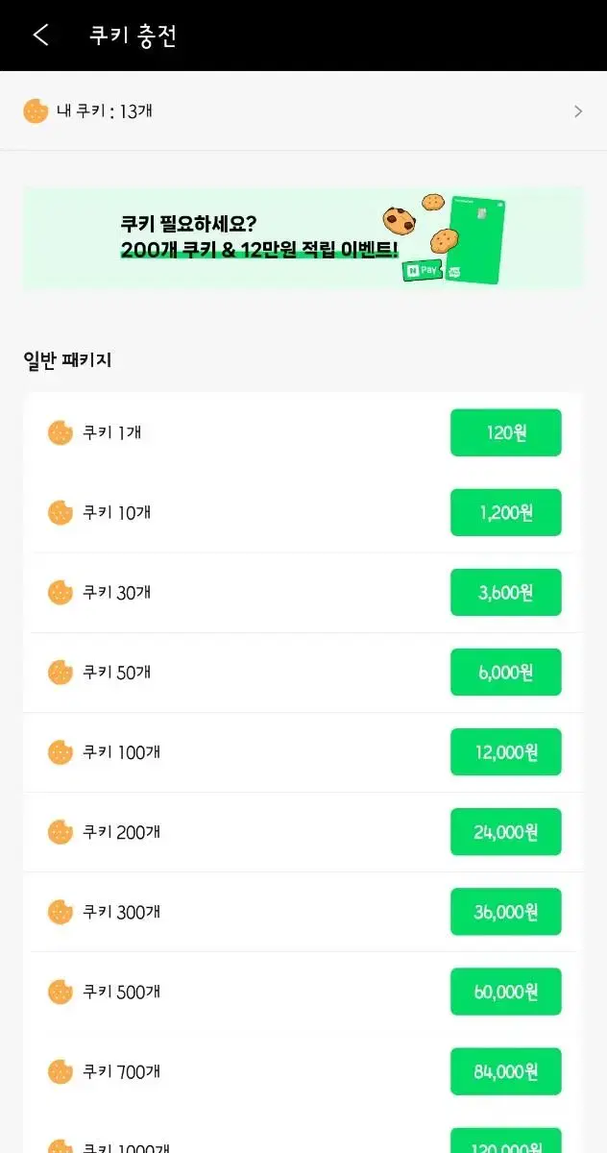Image resolution: width=607 pixels, height=1153 pixels.
Task: Tap the 12,000원 green button
Action: coord(506,751)
